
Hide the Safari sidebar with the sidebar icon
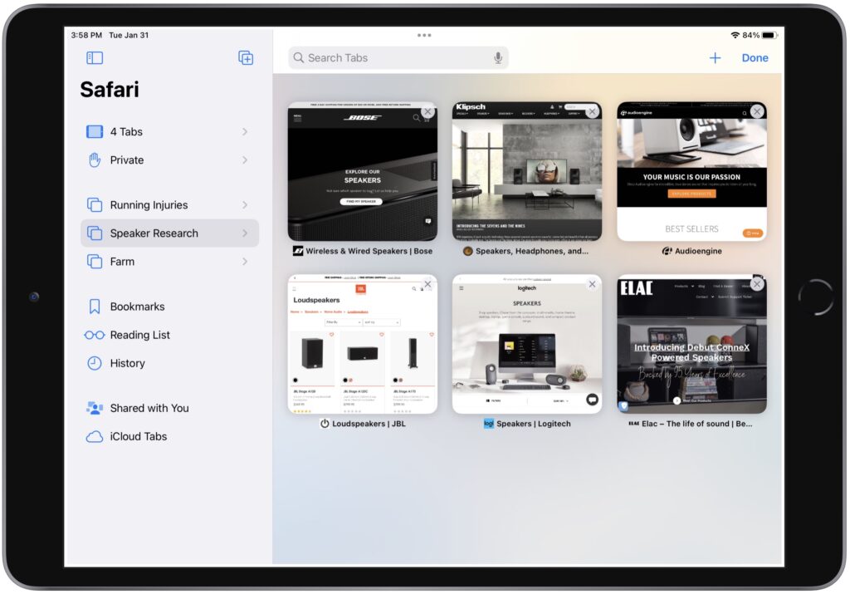(x=95, y=57)
